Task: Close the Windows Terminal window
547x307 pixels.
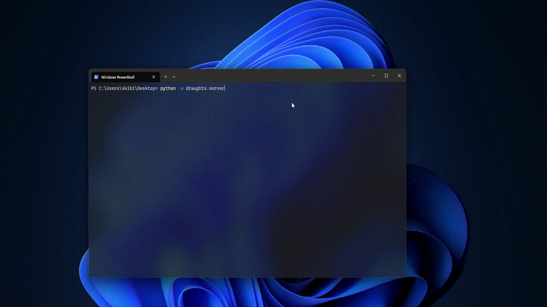Action: coord(399,75)
